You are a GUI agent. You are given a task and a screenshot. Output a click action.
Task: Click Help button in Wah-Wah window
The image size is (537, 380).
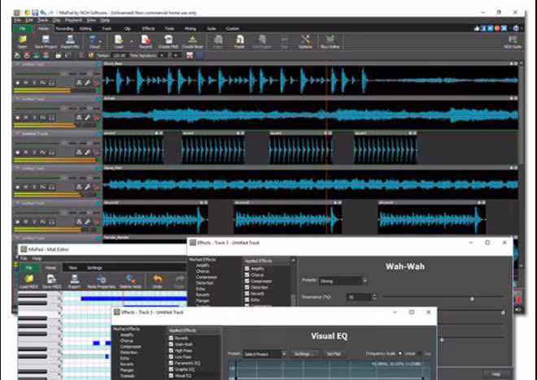tap(496, 374)
